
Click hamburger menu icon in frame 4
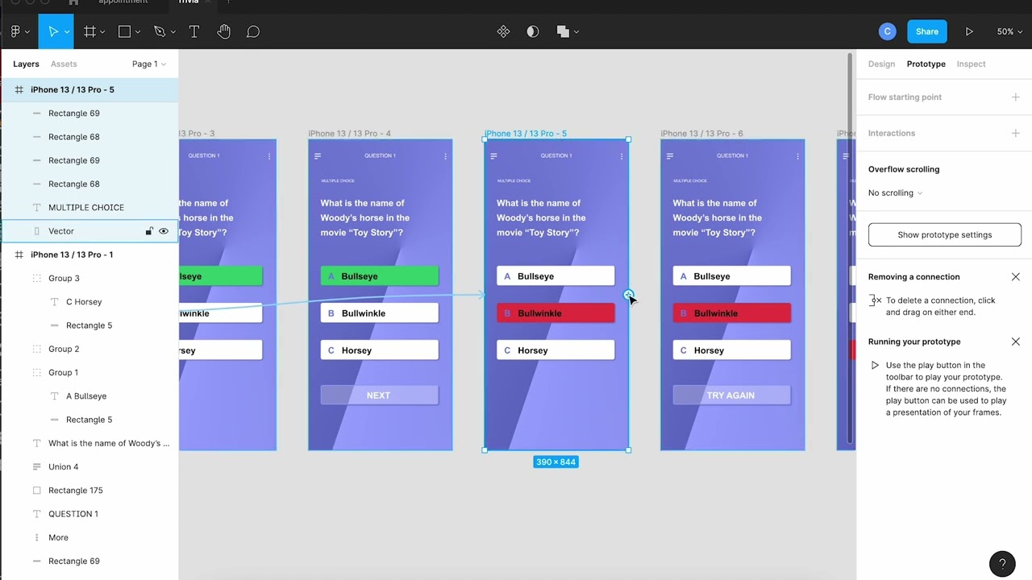318,156
